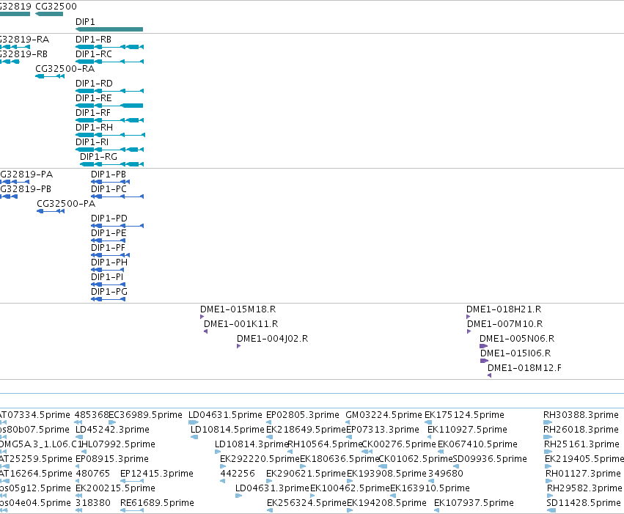Open the DME1-005N06.R feature label
624x514 pixels.
(517, 339)
